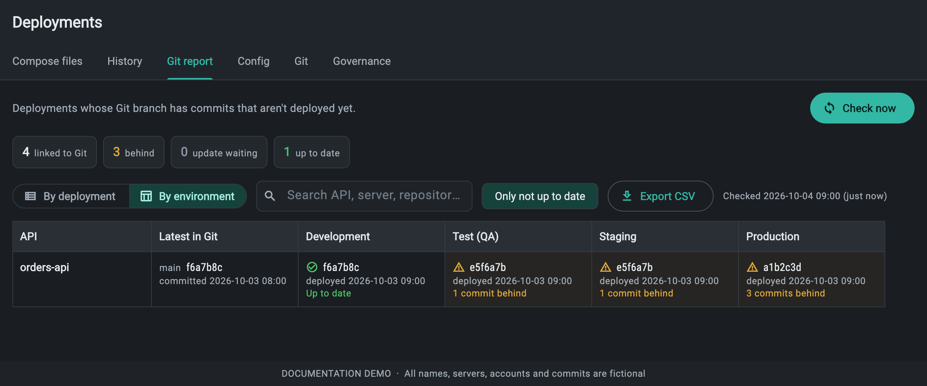Open the Governance tab
The height and width of the screenshot is (386, 927).
362,61
